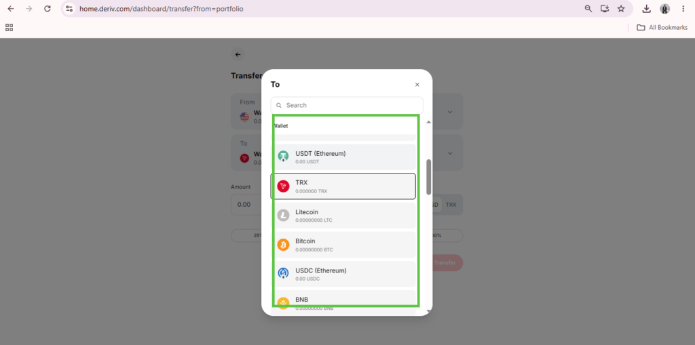695x345 pixels.
Task: Click the orange Bitcoin icon
Action: click(283, 245)
